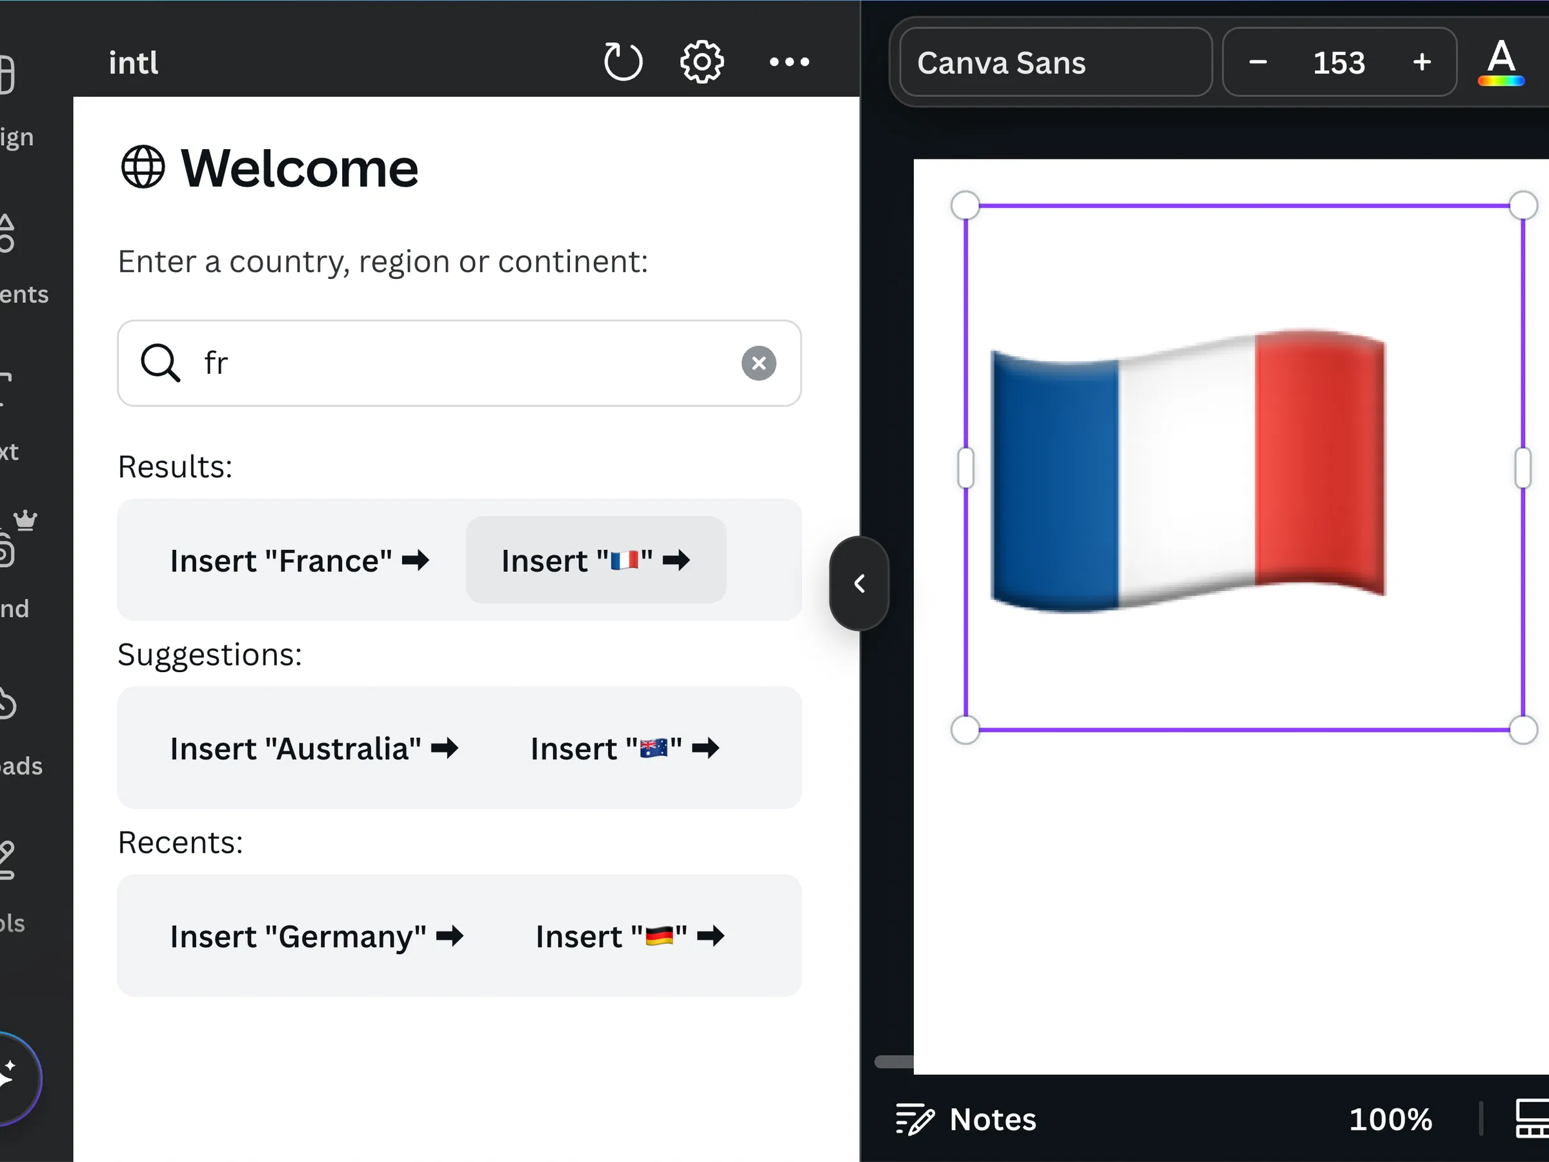1549x1162 pixels.
Task: Open the Canva Sans font dropdown
Action: 1055,63
